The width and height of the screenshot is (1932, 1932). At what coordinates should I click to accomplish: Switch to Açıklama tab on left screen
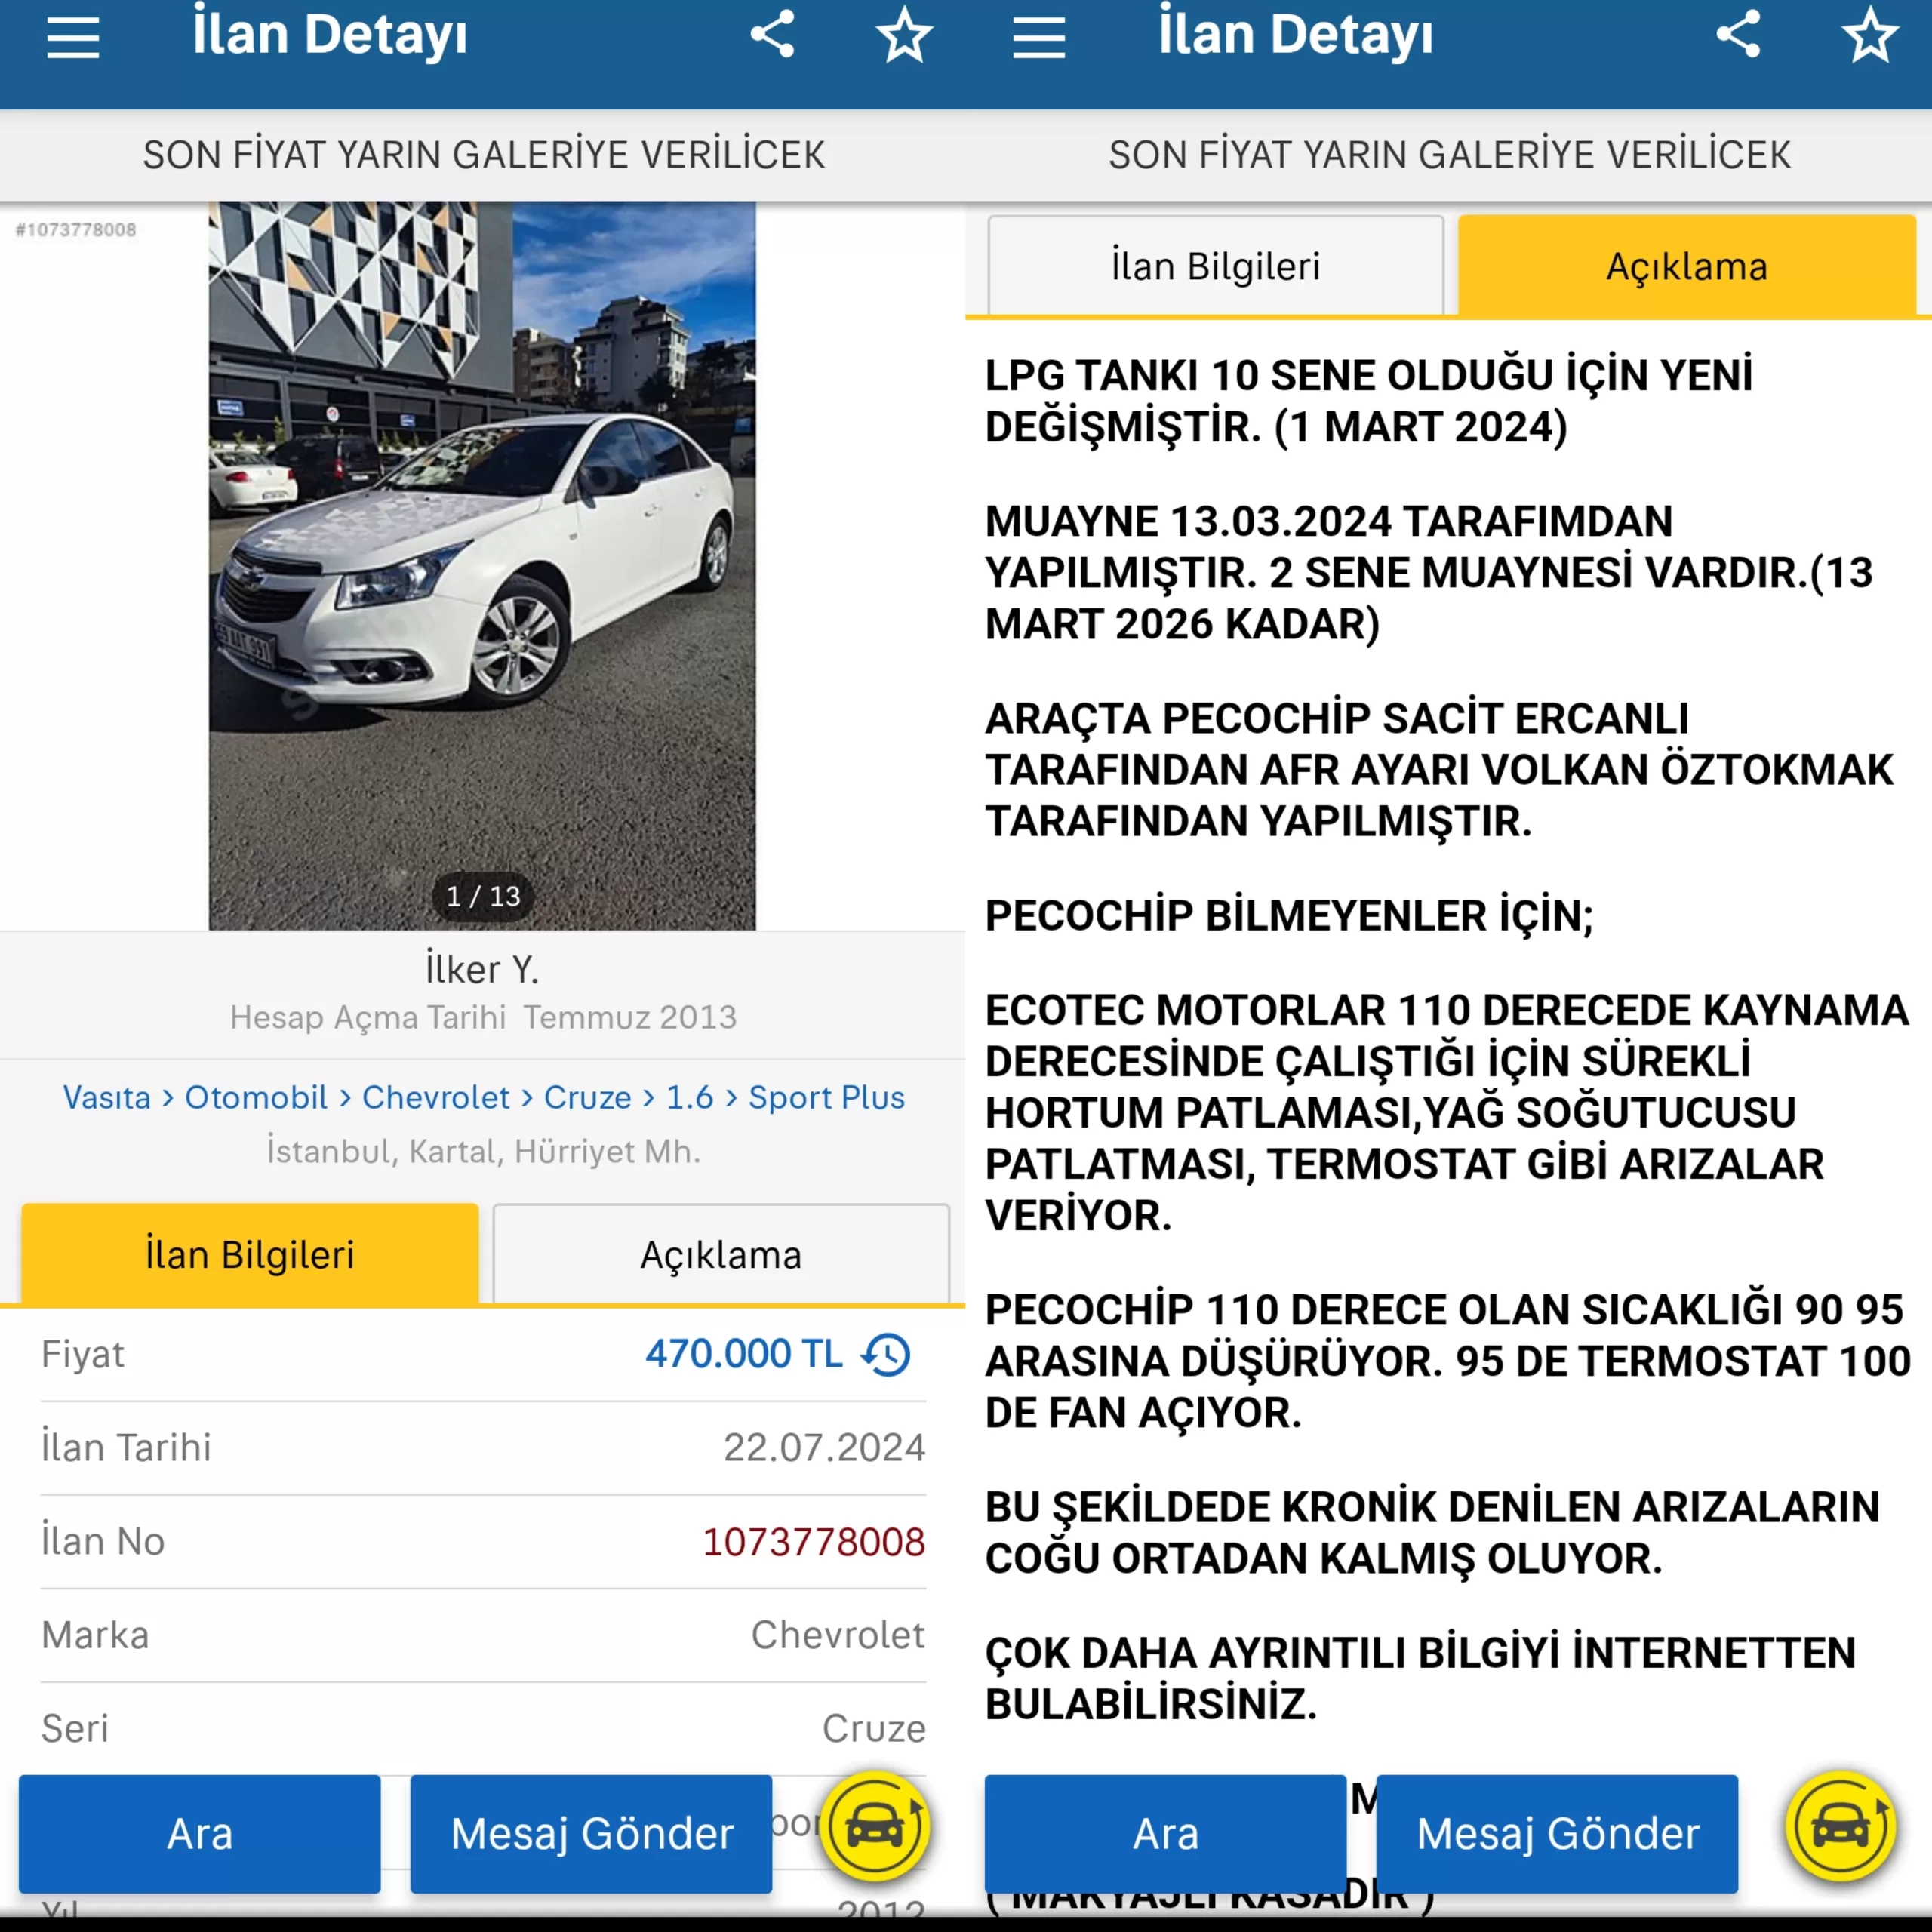click(721, 1254)
